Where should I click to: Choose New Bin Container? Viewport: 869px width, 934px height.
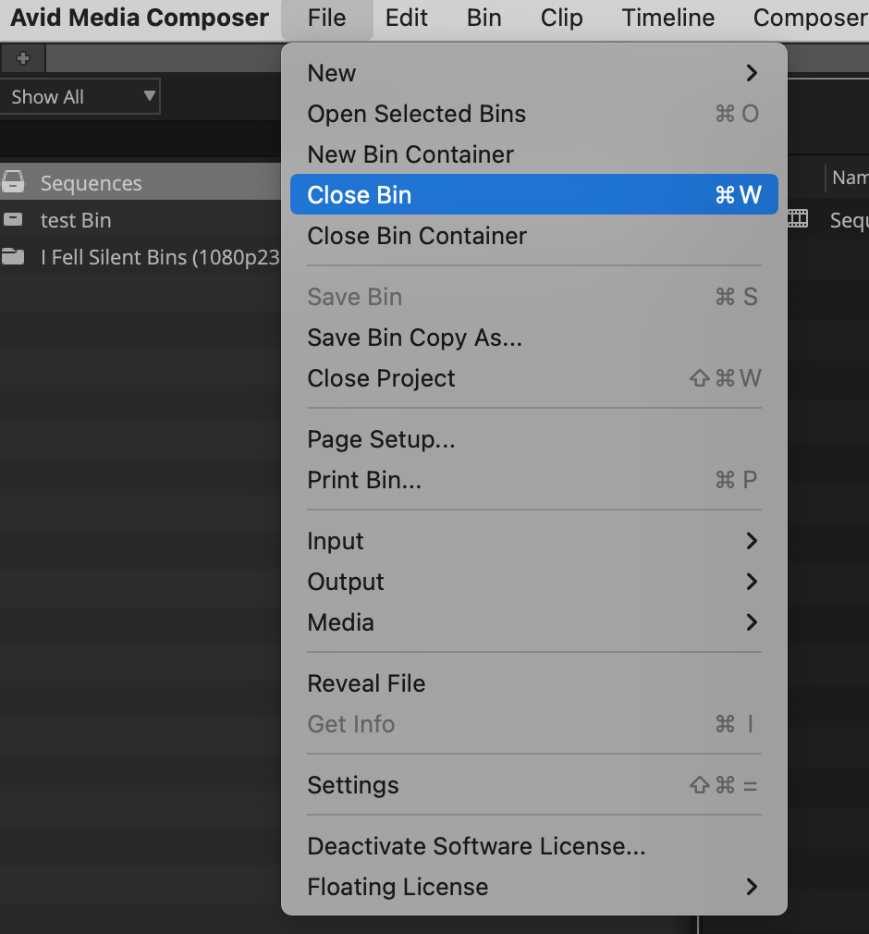pyautogui.click(x=533, y=154)
